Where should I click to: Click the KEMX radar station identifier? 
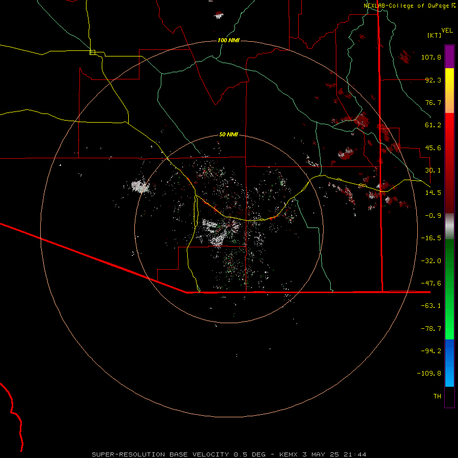[x=289, y=454]
